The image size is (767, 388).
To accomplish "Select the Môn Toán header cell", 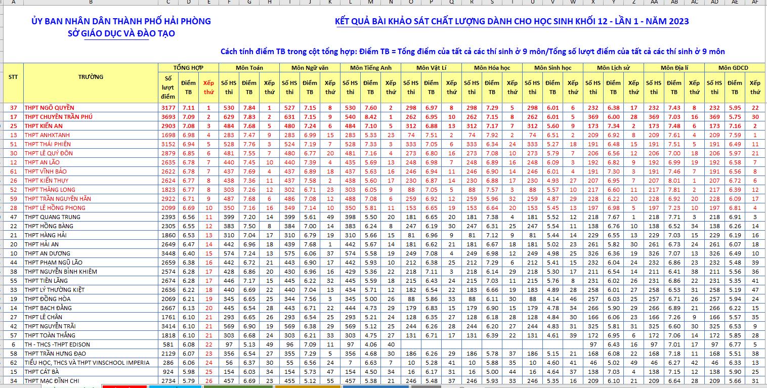I will pos(249,67).
